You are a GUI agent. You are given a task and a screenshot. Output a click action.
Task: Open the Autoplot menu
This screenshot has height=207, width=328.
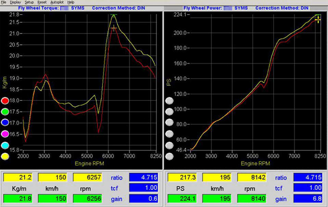pyautogui.click(x=57, y=2)
